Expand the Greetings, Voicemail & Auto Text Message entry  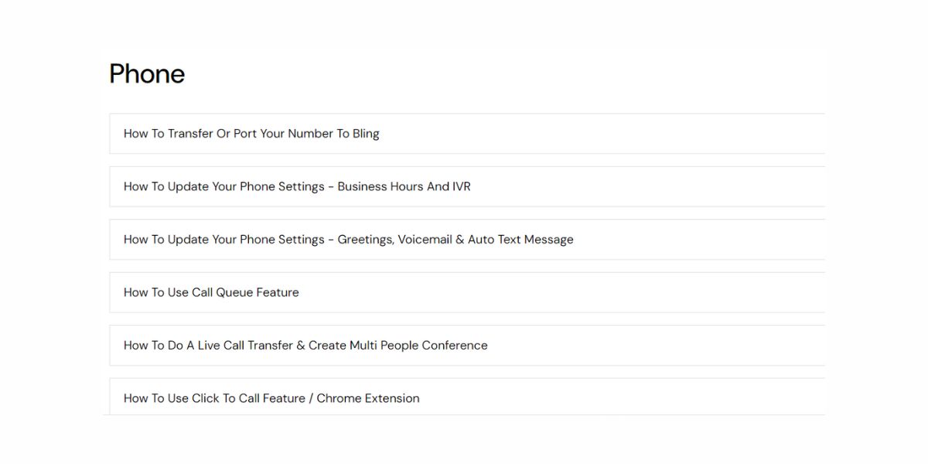click(x=348, y=239)
